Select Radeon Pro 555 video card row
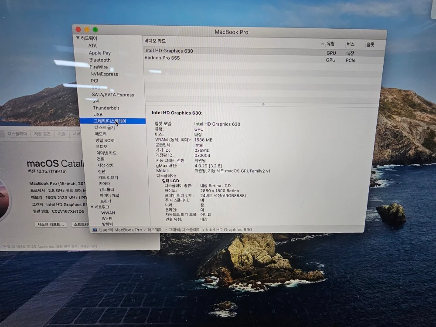 tap(264, 59)
